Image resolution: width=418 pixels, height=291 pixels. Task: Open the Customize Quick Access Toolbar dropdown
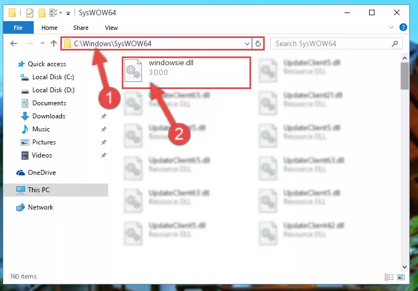pos(68,13)
